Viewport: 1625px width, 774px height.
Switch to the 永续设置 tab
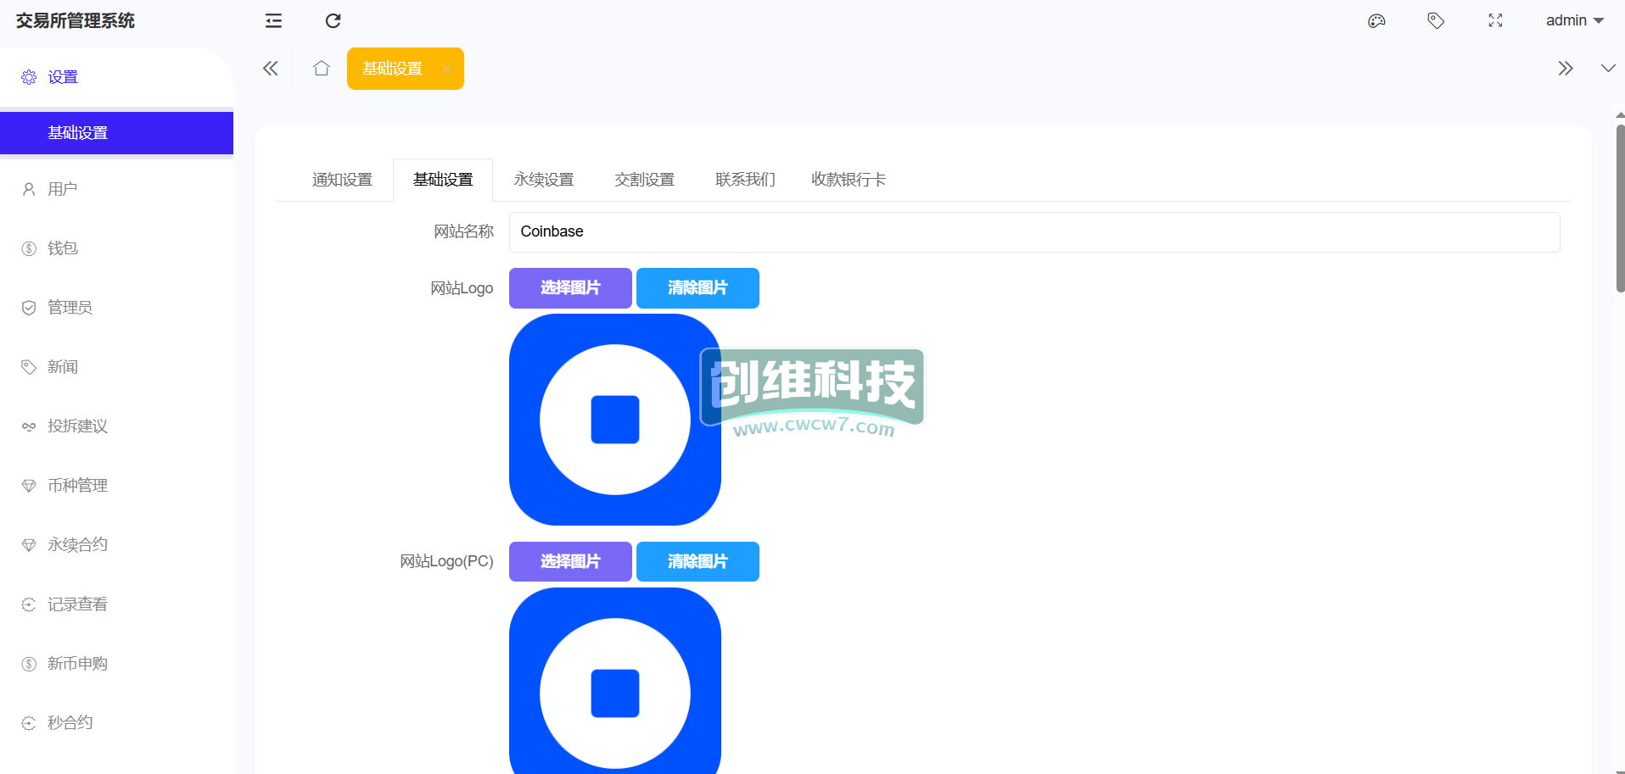pyautogui.click(x=544, y=180)
